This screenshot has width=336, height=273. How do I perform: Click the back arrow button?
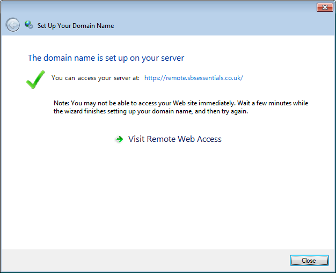[x=13, y=25]
